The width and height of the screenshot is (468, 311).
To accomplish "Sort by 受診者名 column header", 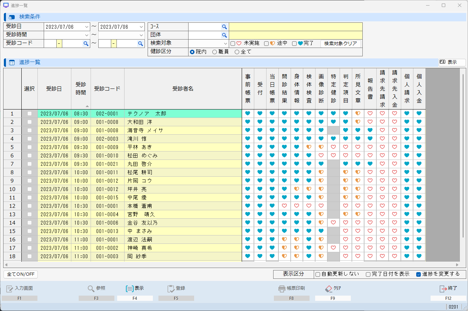I will [183, 89].
